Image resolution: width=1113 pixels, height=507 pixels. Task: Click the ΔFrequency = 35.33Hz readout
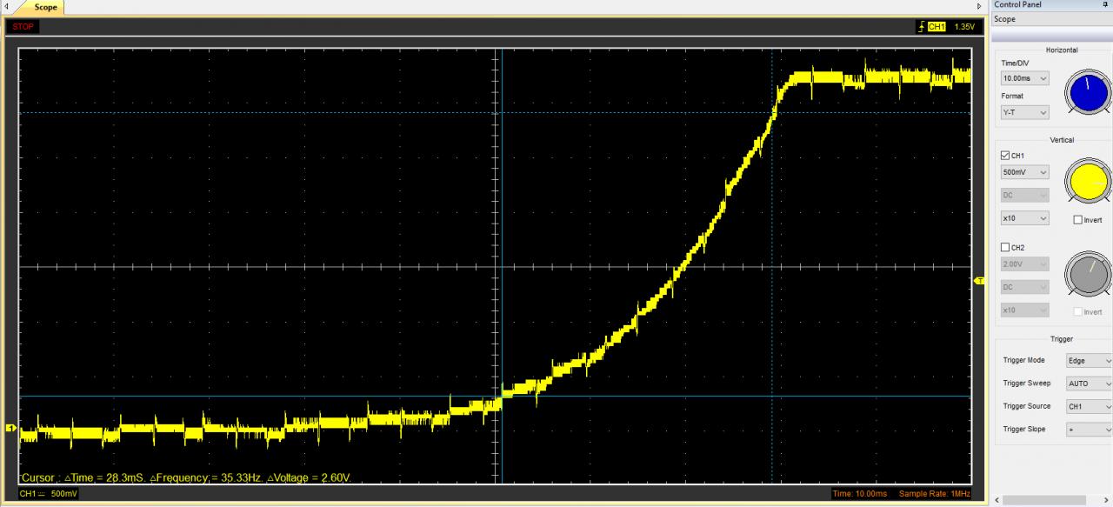pos(205,478)
